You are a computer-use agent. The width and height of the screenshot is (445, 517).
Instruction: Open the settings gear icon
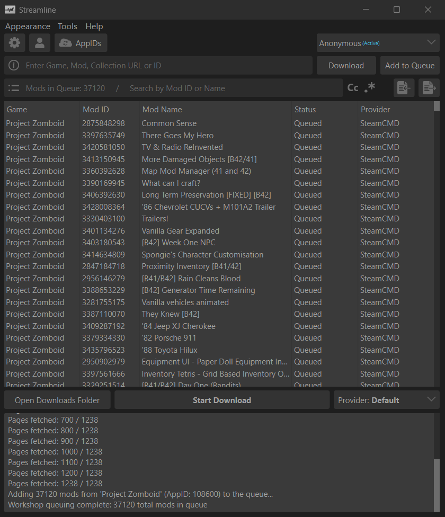pyautogui.click(x=14, y=43)
